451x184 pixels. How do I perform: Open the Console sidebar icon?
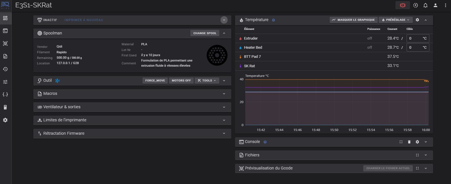(x=5, y=31)
